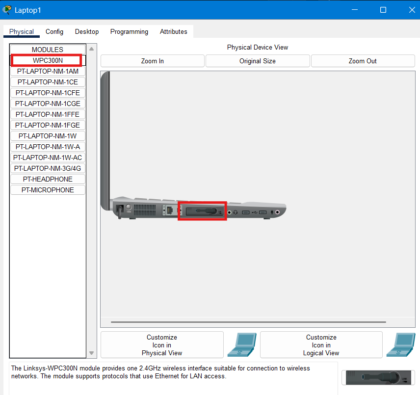This screenshot has width=420, height=395.
Task: Pick the PT-LAPTOP-NM-1FGE module
Action: [48, 125]
